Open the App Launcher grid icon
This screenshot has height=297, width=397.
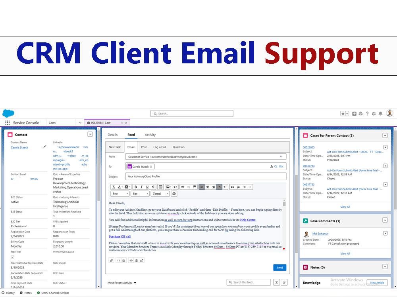[x=7, y=122]
